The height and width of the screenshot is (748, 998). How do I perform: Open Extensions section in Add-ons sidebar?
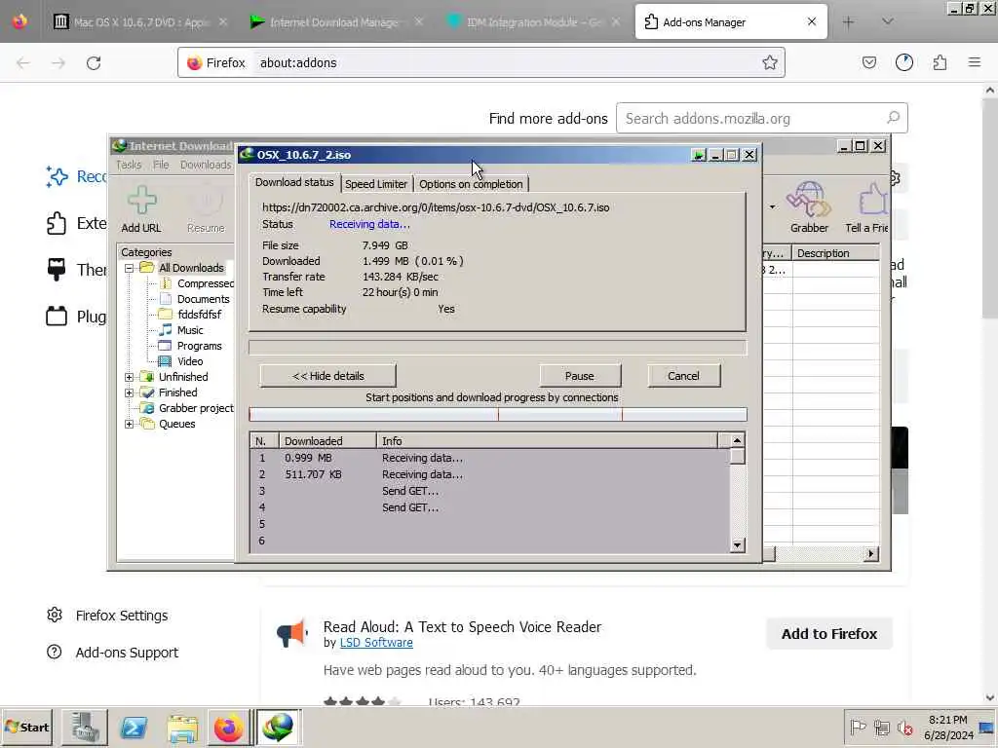tap(76, 223)
